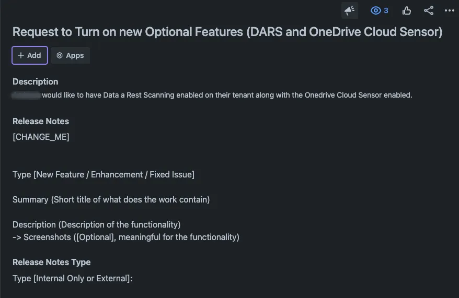Image resolution: width=459 pixels, height=298 pixels.
Task: Open the more actions ellipsis menu
Action: 450,10
